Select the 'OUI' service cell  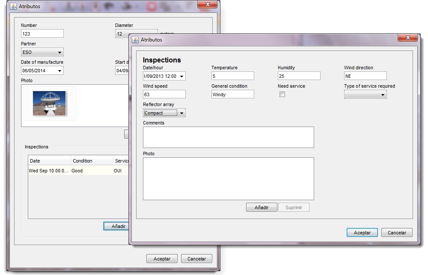pos(121,171)
